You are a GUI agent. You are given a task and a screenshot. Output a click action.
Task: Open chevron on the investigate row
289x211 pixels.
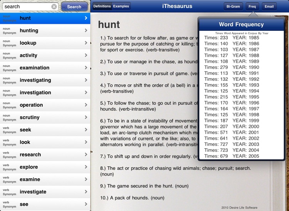pos(86,192)
